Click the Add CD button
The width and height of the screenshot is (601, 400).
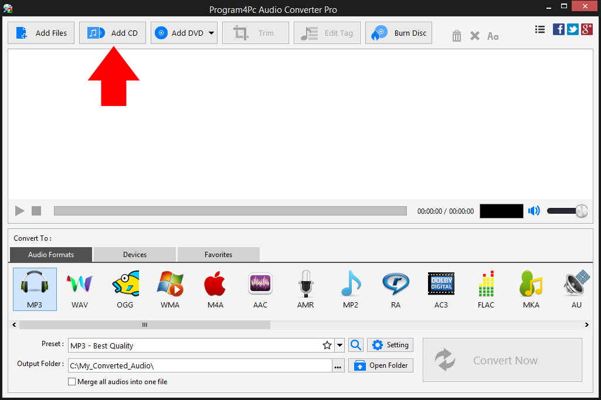click(112, 33)
